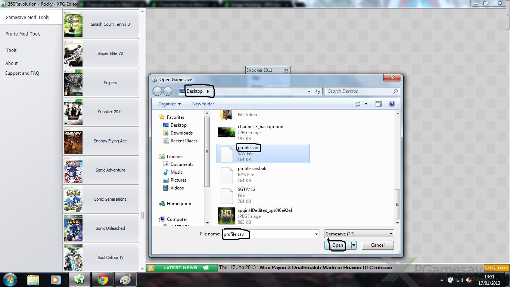Open the help icon in dialog toolbar
Image resolution: width=510 pixels, height=287 pixels.
pyautogui.click(x=392, y=104)
